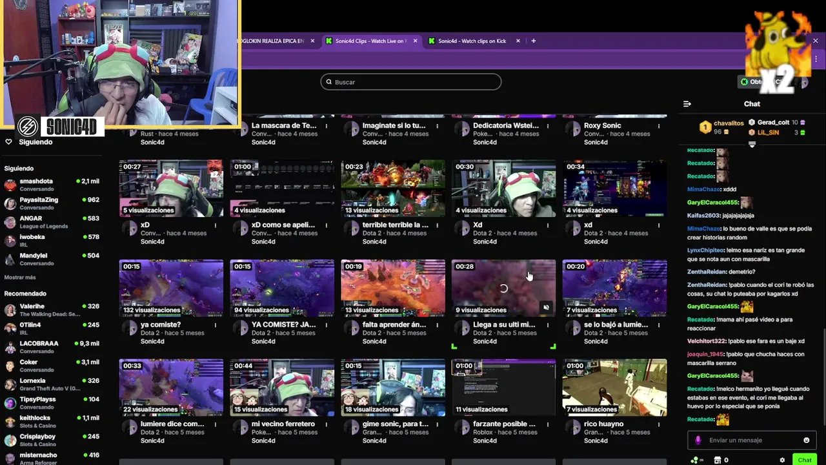Open the channel points icon below chat
826x465 pixels.
click(x=696, y=460)
